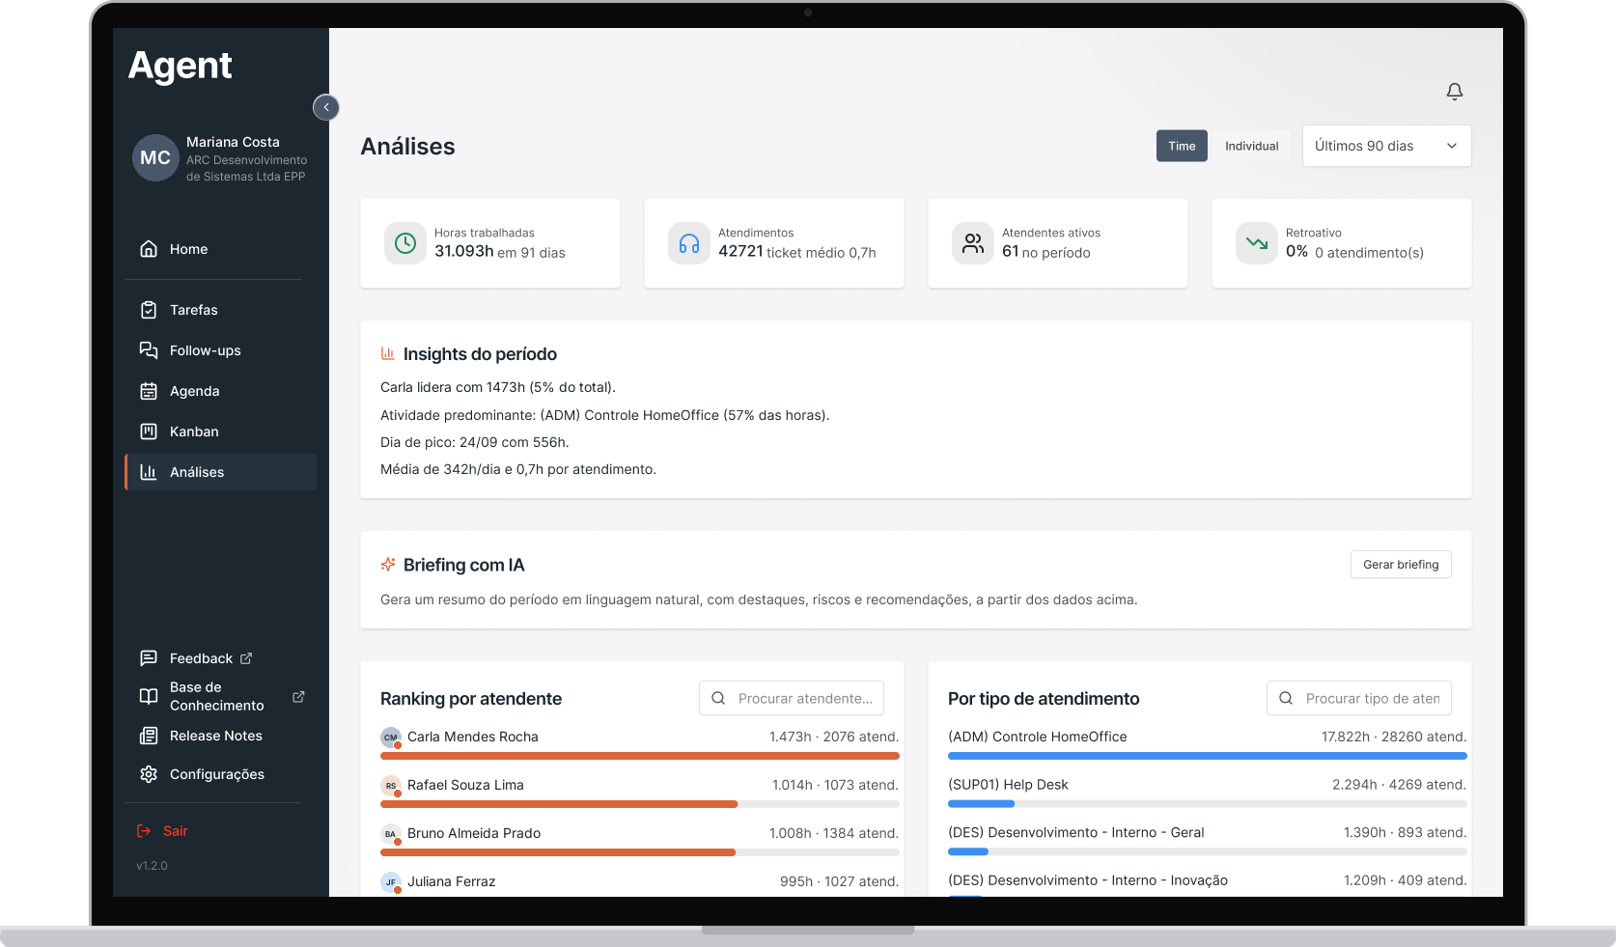Click the Gerar briefing button
Viewport: 1616px width, 947px height.
click(1401, 565)
